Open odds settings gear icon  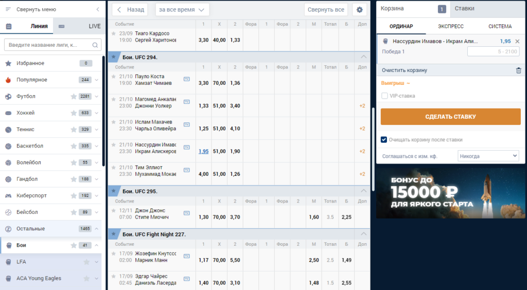(x=359, y=10)
